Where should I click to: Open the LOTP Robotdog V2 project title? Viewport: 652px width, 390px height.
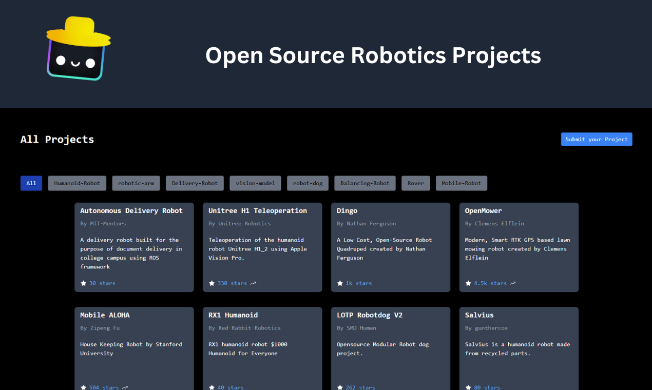370,315
